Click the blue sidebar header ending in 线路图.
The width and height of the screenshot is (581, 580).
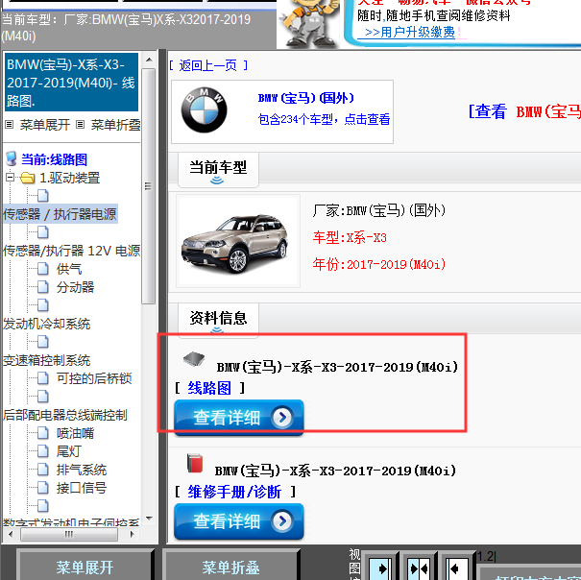(x=71, y=83)
